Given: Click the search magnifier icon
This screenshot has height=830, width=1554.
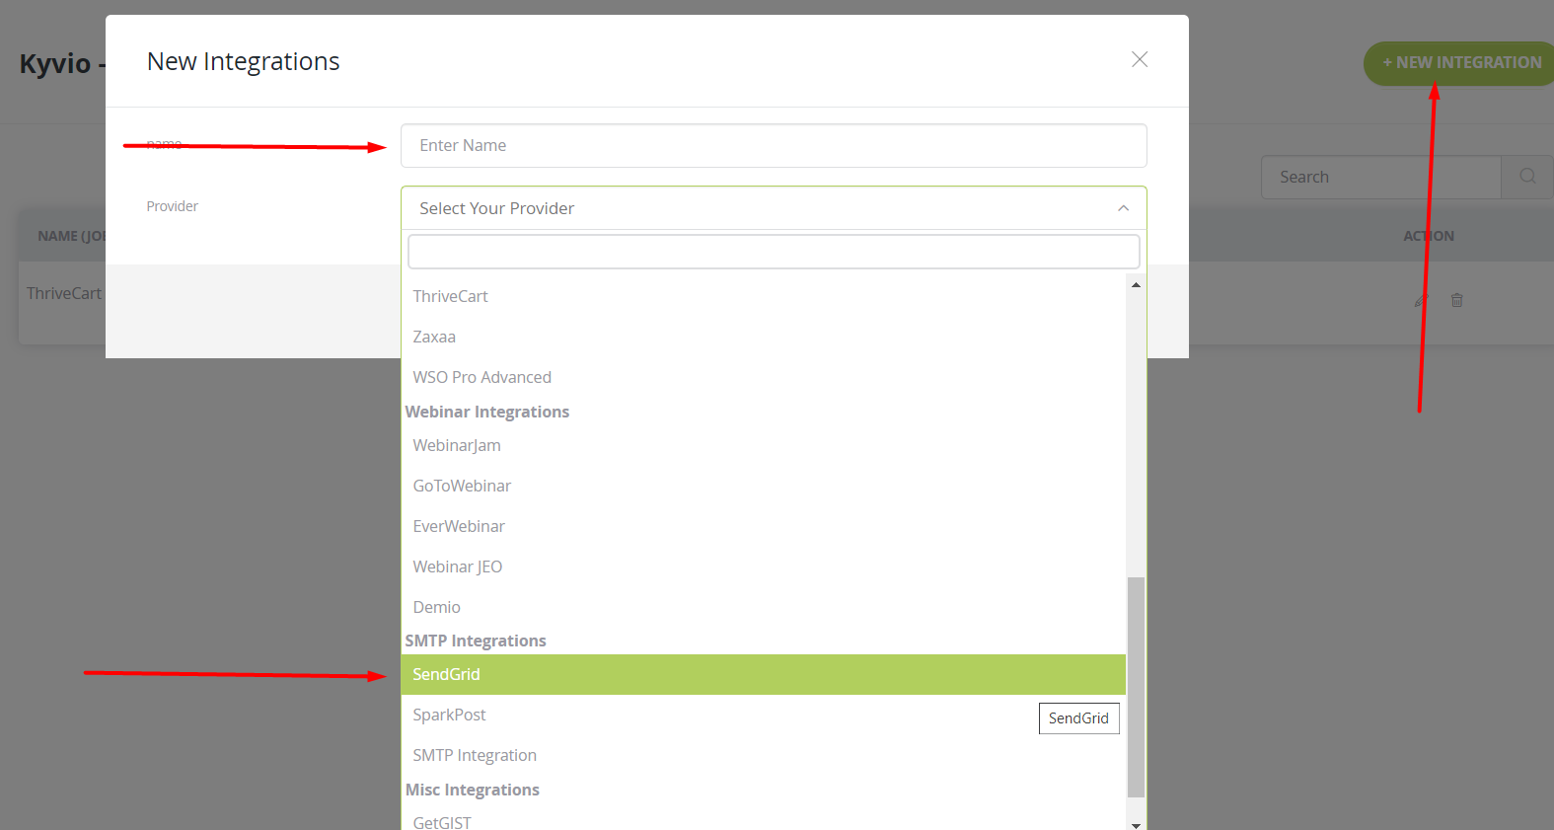Looking at the screenshot, I should (1527, 177).
